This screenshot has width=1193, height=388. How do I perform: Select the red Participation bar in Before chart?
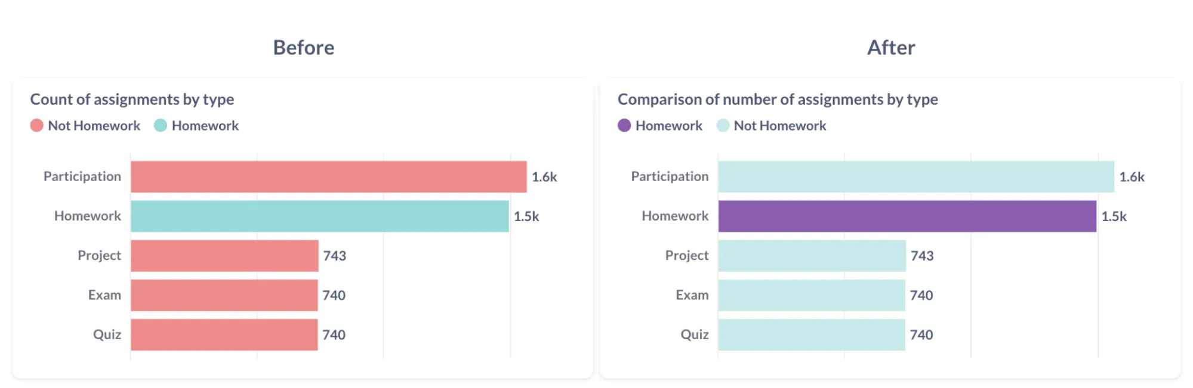click(x=328, y=177)
